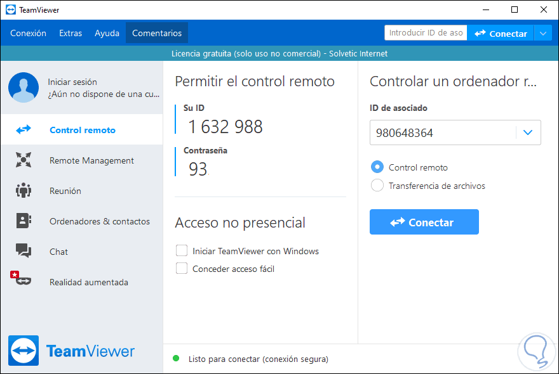Open the Comentarios menu tab
This screenshot has width=559, height=374.
pyautogui.click(x=157, y=33)
